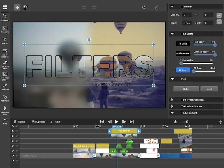Click the Open photo icon

click(x=5, y=28)
